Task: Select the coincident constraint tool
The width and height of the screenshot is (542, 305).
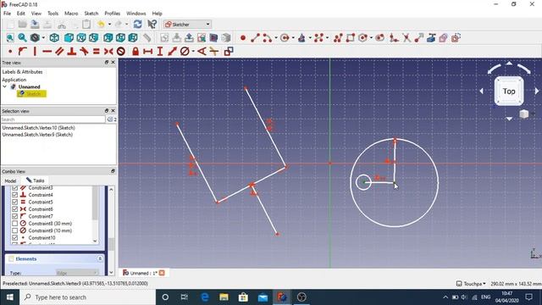Action: pos(10,52)
